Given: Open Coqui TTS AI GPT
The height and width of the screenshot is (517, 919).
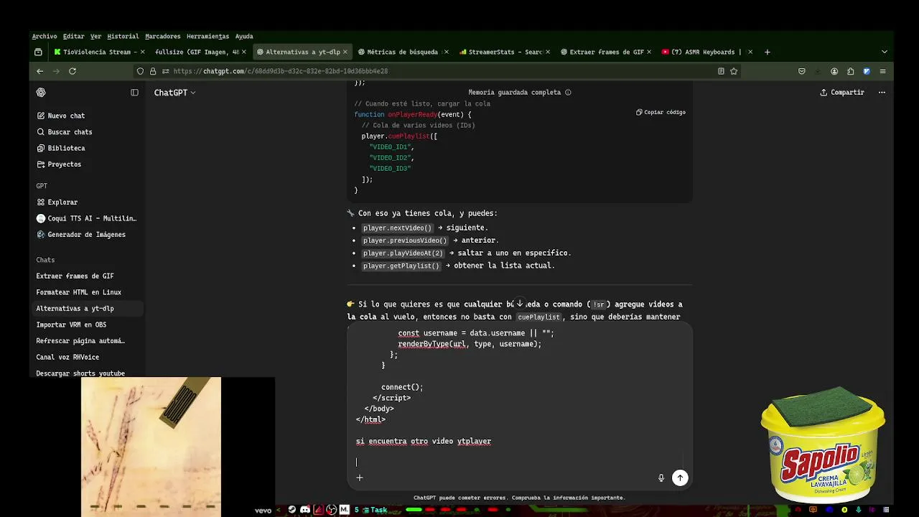Looking at the screenshot, I should pos(86,218).
